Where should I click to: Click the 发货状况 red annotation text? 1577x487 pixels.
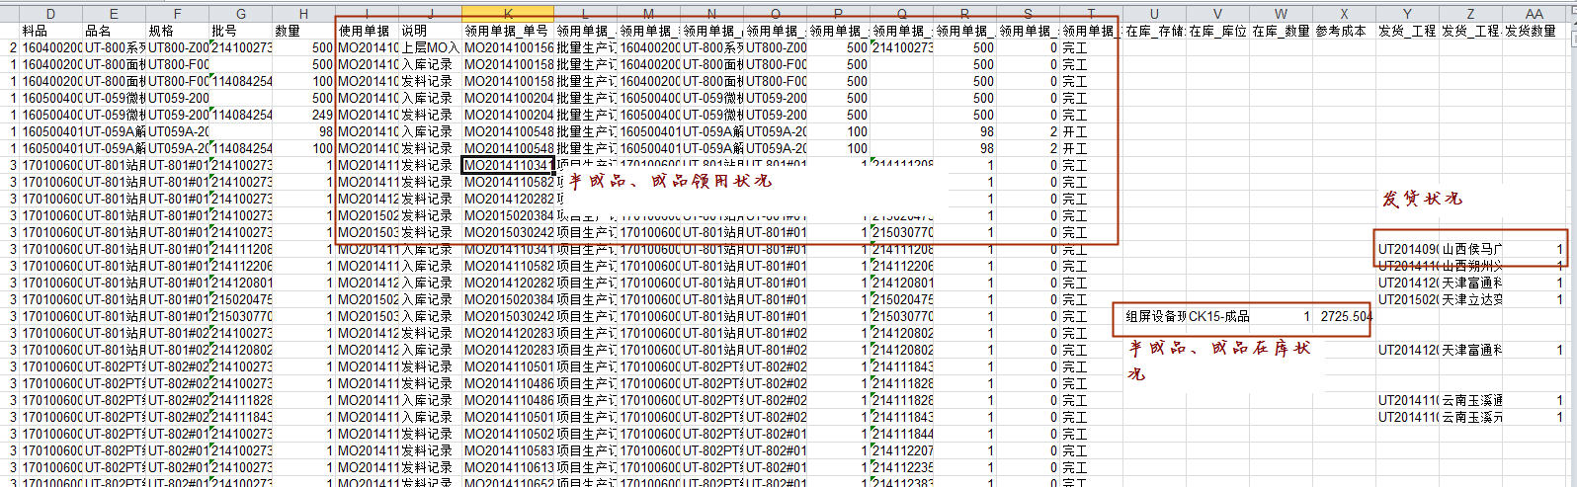pyautogui.click(x=1420, y=199)
